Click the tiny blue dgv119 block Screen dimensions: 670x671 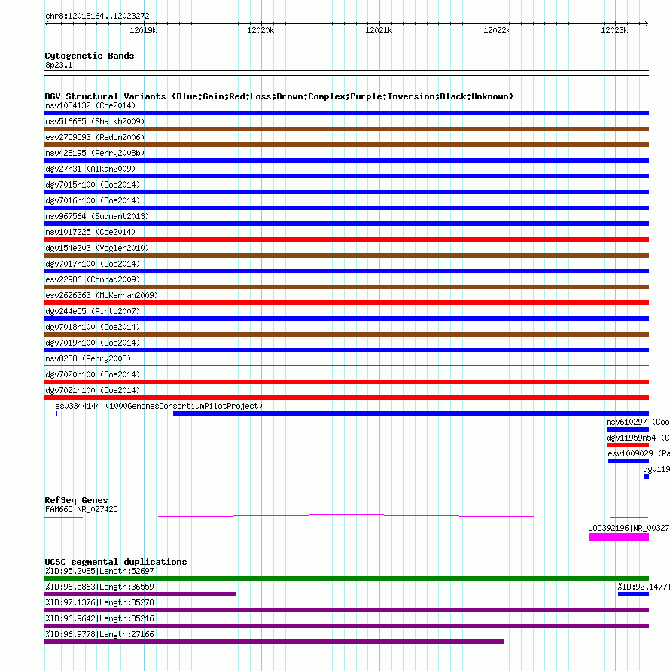pos(647,477)
